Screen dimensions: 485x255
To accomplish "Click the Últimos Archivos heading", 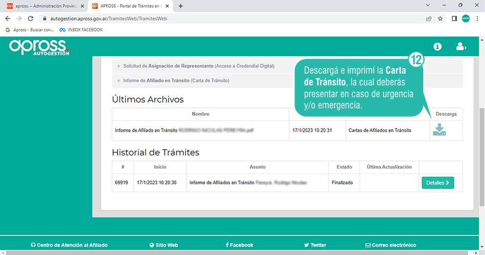I will 148,100.
